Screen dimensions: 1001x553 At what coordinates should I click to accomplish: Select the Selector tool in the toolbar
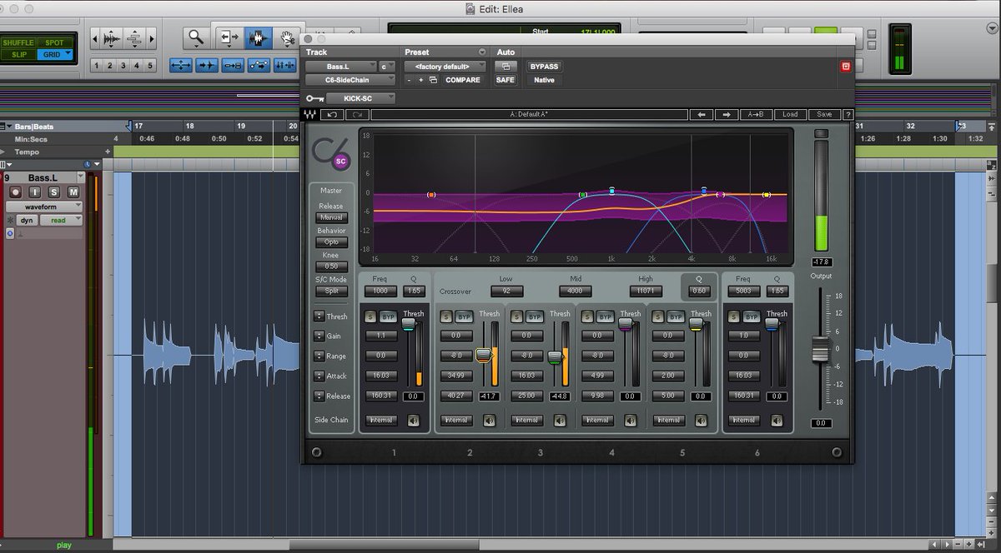click(x=260, y=37)
